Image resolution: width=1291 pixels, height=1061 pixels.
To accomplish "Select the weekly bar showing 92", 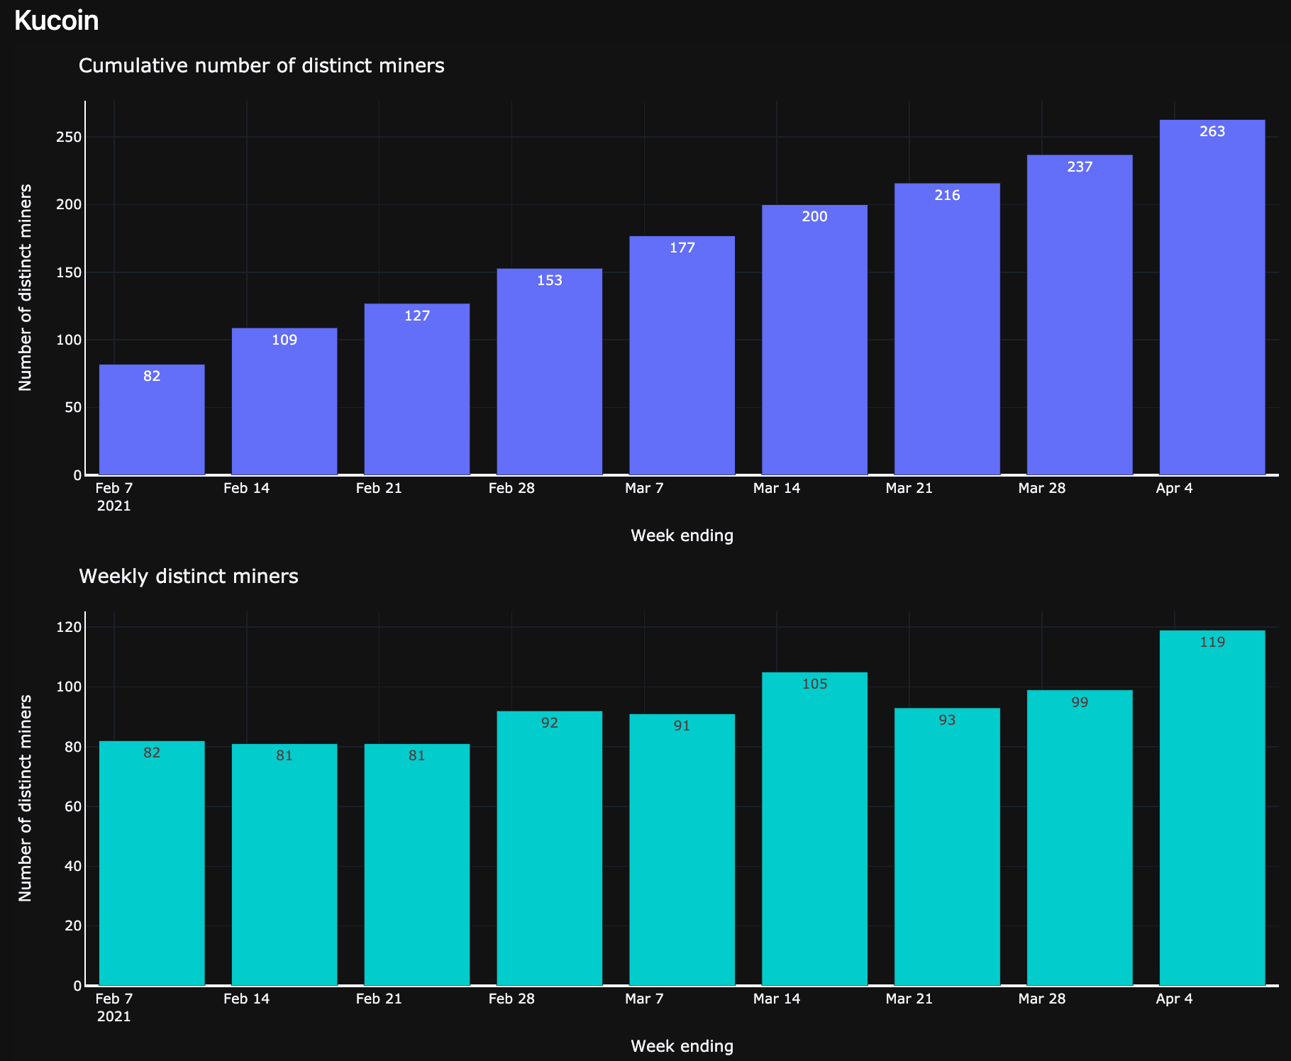I will pos(550,848).
